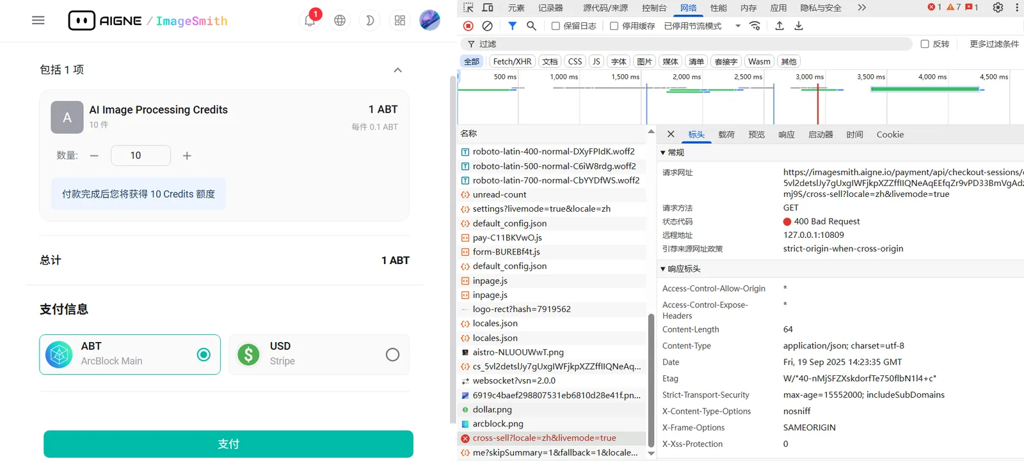Screen dimensions: 1024x461
Task: Open the globe language selector
Action: tap(340, 20)
